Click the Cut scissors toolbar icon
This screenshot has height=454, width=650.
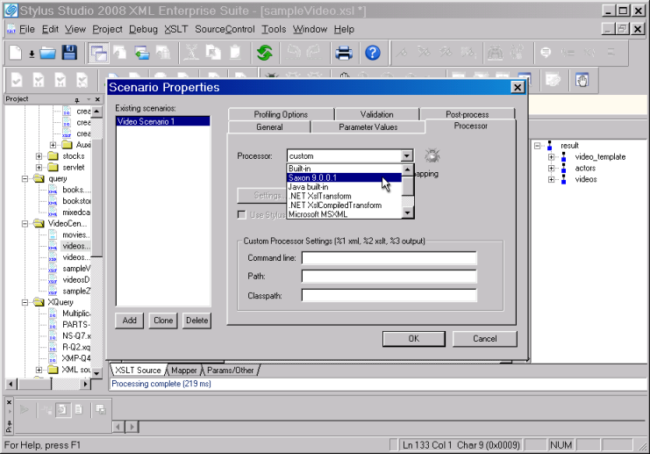pos(191,53)
